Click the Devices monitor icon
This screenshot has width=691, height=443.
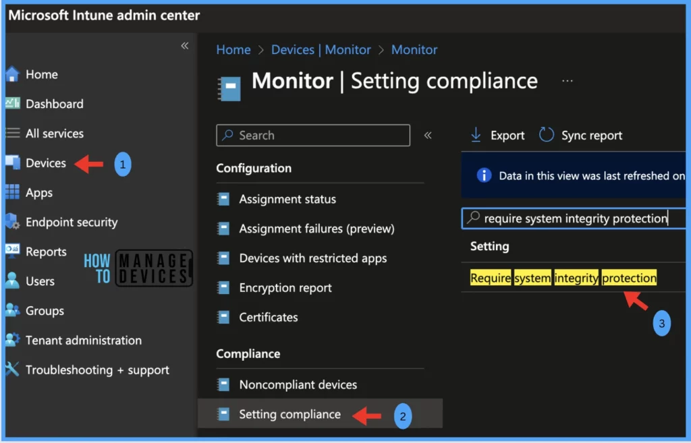pyautogui.click(x=12, y=163)
